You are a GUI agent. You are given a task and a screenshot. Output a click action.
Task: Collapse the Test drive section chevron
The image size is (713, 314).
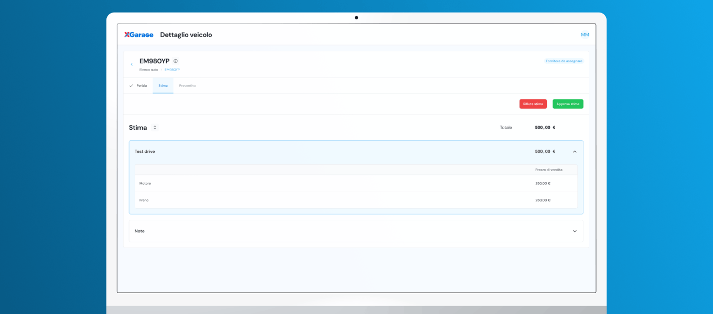tap(575, 151)
